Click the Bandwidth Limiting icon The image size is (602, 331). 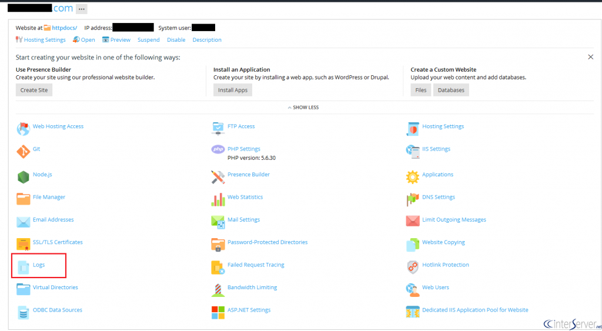click(218, 290)
